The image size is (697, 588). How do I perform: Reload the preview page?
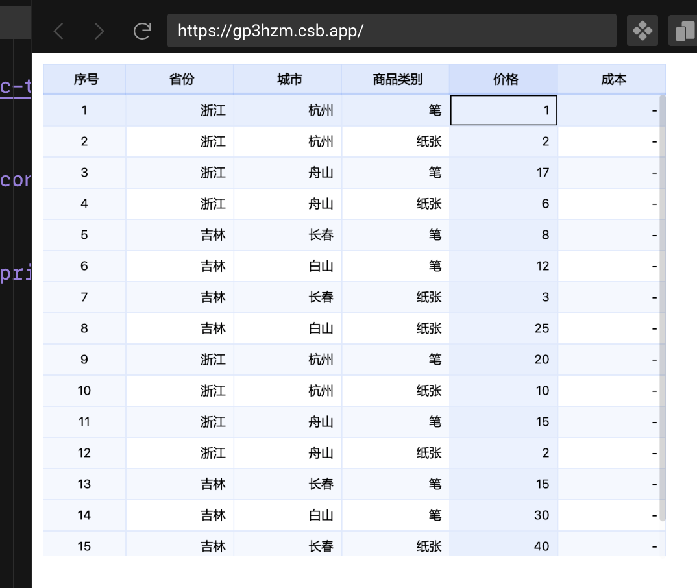click(x=141, y=30)
